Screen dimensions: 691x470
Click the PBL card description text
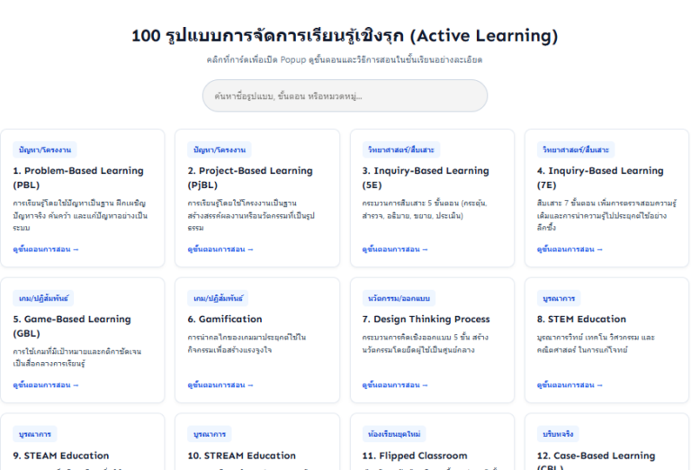[x=80, y=215]
